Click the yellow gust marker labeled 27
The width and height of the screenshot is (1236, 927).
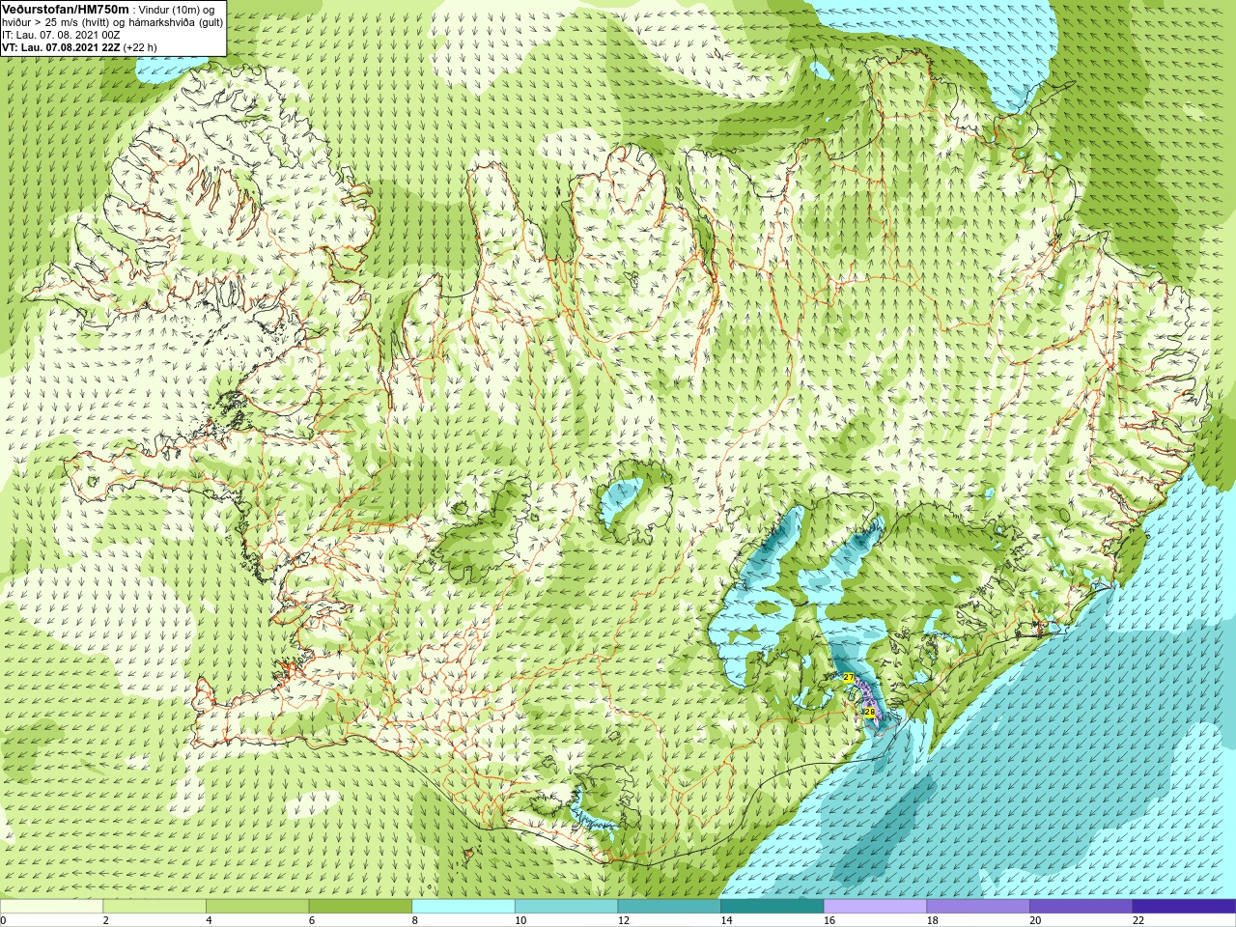[x=848, y=678]
